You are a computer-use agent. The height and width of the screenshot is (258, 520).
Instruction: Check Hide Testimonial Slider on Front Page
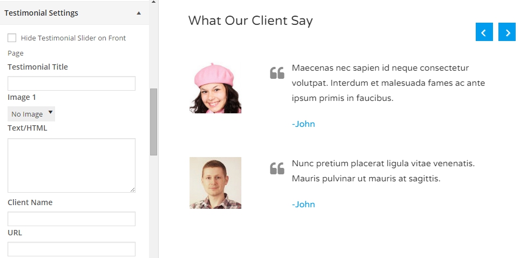(x=12, y=38)
